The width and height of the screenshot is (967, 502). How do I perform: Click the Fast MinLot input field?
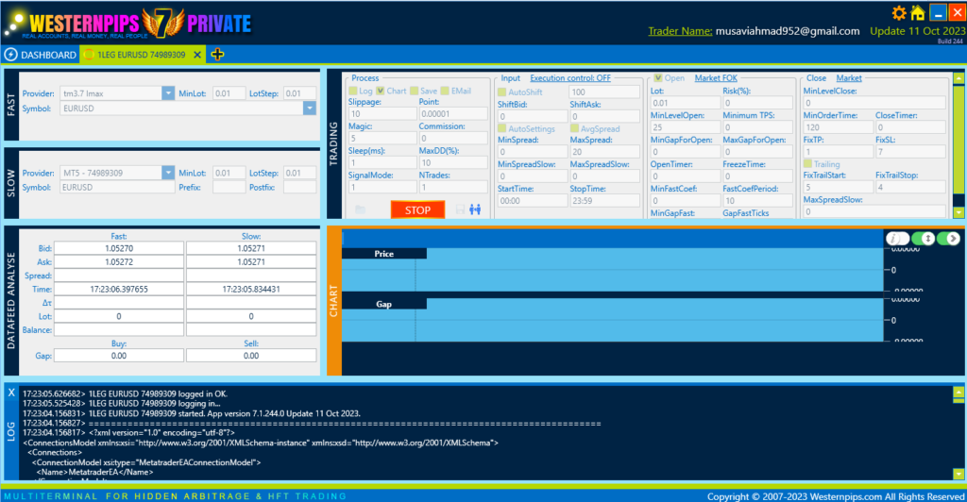tap(229, 93)
